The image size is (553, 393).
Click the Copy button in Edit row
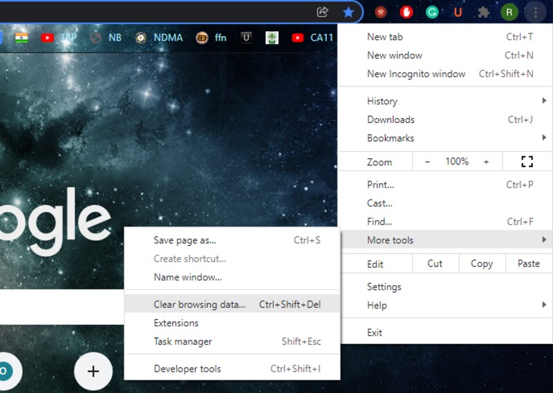482,264
